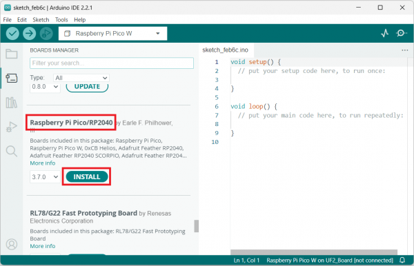
Task: Click the BOARDS MANAGER heading
Action: pyautogui.click(x=54, y=50)
